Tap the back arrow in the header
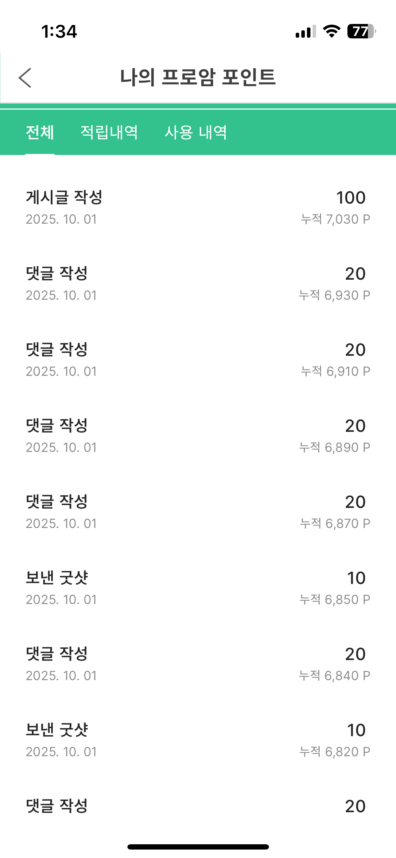396x858 pixels. 25,77
